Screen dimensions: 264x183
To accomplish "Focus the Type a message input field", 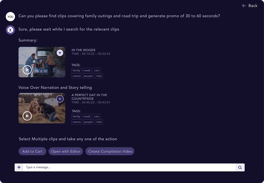I will 129,167.
